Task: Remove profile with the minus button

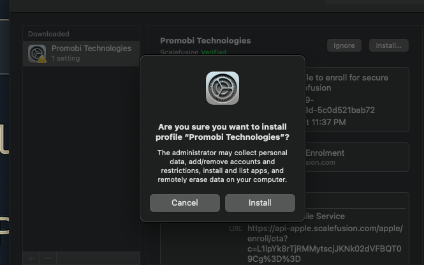Action: (x=48, y=258)
